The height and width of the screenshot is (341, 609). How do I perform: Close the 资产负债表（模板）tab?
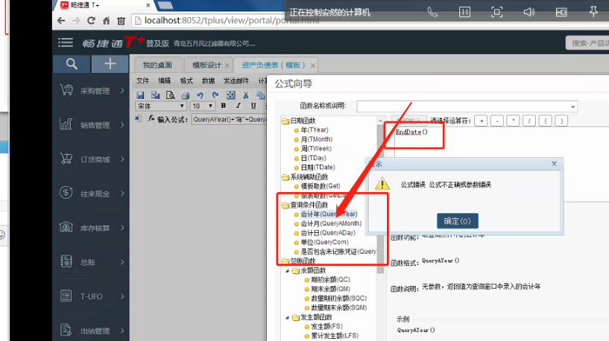tap(312, 66)
